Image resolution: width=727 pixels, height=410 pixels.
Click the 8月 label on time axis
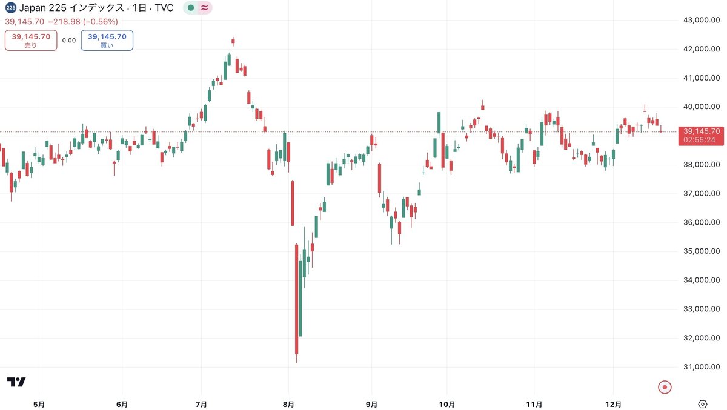tap(289, 404)
